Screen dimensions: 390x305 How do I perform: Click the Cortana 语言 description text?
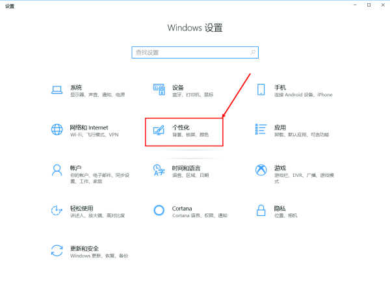(200, 215)
